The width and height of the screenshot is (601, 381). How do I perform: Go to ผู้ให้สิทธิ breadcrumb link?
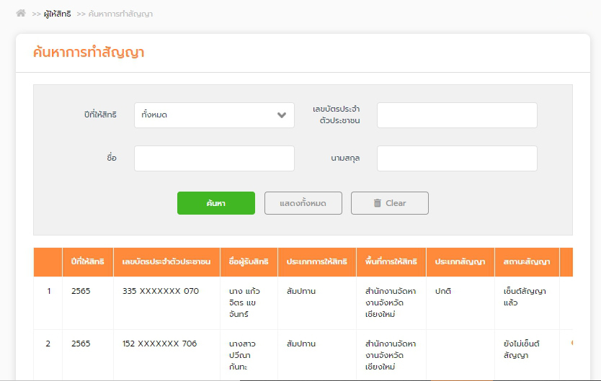tap(57, 14)
